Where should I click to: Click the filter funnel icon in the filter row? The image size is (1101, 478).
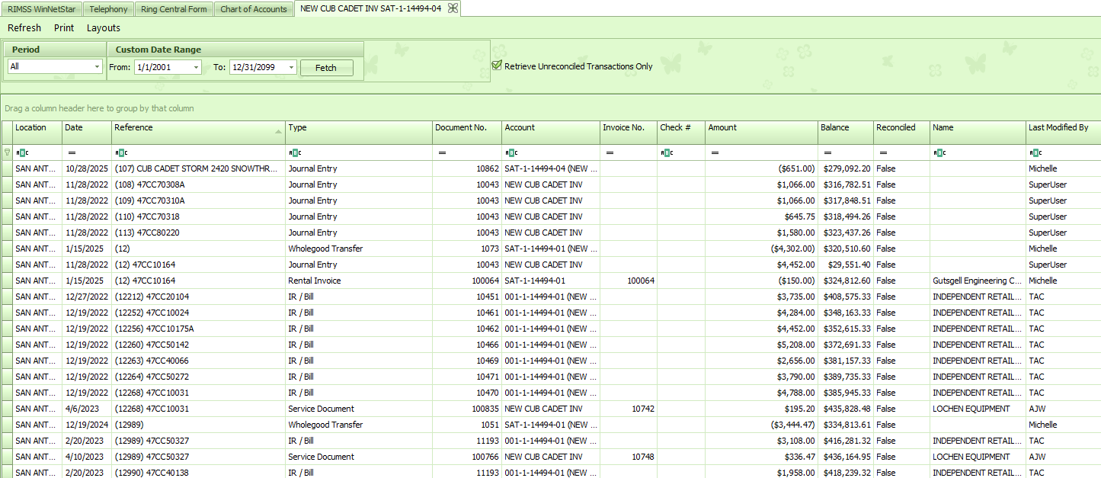8,152
